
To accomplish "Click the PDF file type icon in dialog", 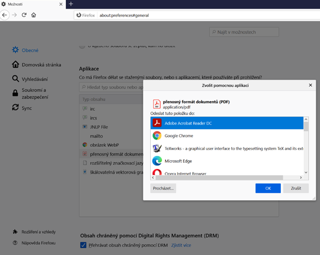I will [157, 104].
